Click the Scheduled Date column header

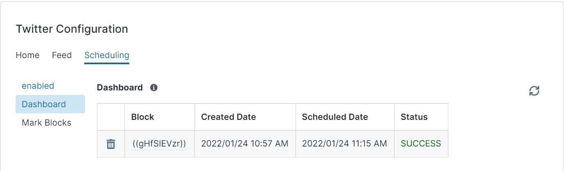click(x=345, y=117)
